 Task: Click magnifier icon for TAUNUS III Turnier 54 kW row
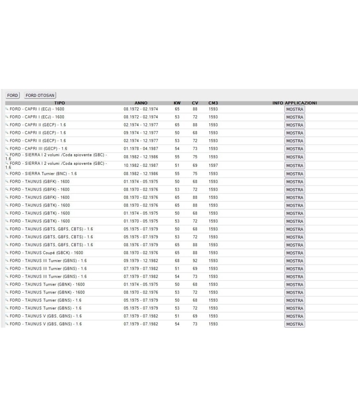7,276
